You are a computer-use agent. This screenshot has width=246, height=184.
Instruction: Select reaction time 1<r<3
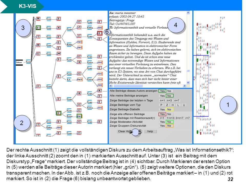click(170, 118)
